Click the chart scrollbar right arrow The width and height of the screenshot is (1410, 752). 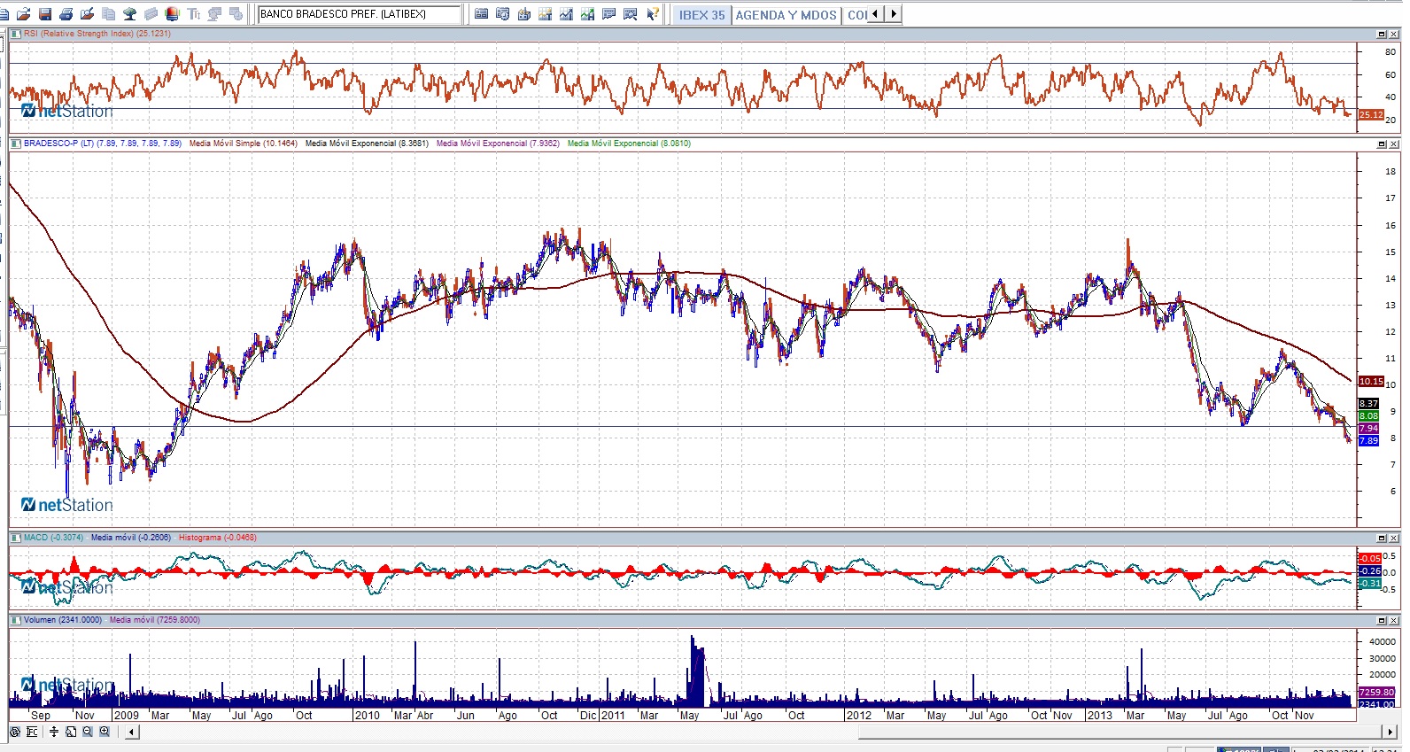(x=1390, y=732)
